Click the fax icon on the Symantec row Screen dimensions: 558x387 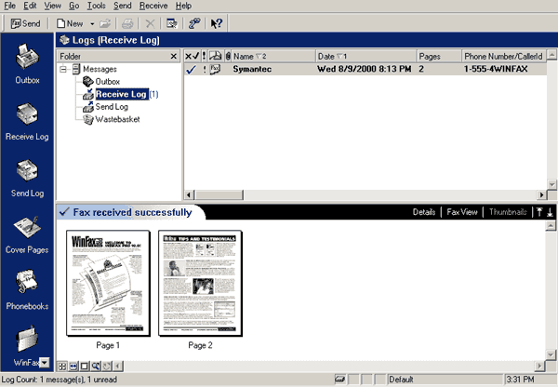(216, 69)
